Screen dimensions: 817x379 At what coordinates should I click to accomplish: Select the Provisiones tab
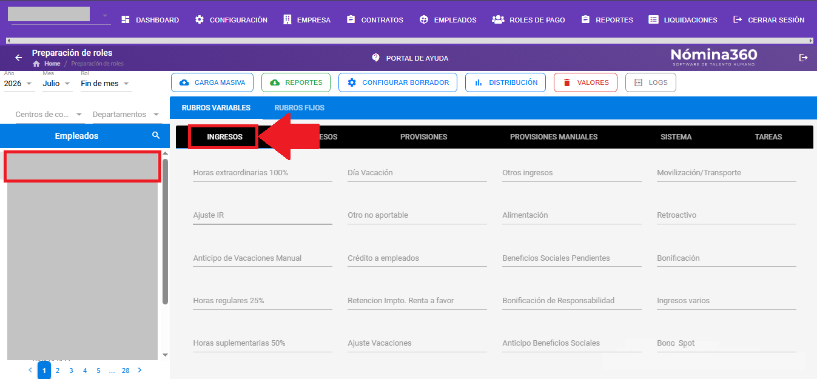[x=423, y=137]
